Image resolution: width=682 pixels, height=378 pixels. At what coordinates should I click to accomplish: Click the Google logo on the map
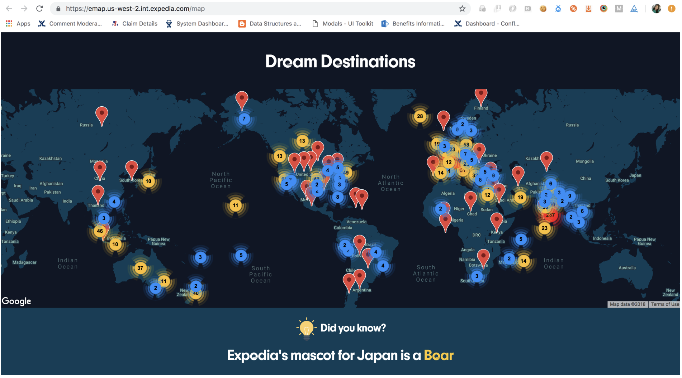[x=16, y=302]
